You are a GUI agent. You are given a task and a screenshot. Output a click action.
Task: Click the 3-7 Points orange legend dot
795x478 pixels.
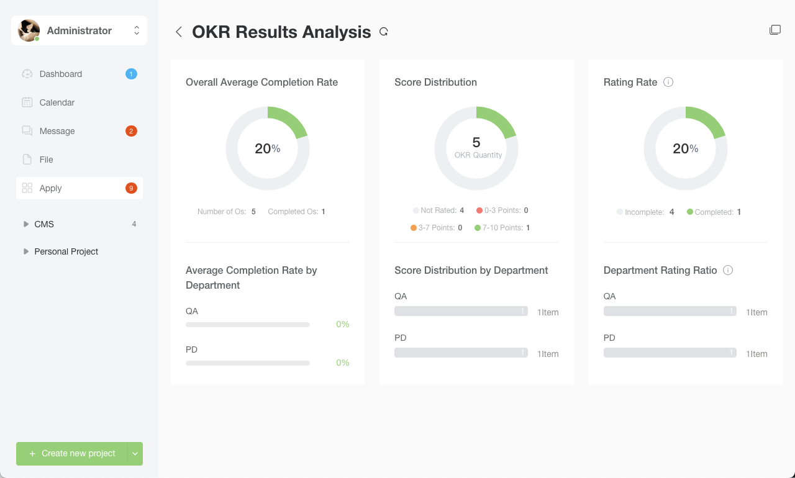tap(414, 228)
